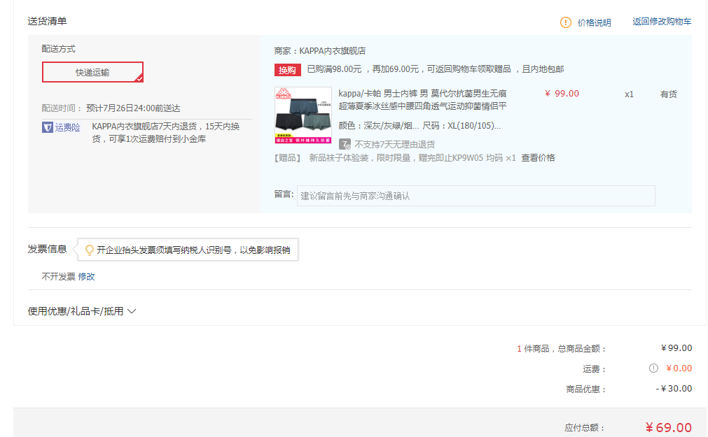Click the lightbulb invoice tip icon

click(x=90, y=250)
